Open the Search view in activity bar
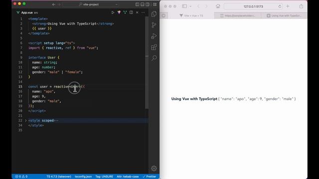The width and height of the screenshot is (319, 179). click(x=154, y=58)
